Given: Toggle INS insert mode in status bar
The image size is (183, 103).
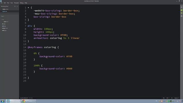Looking at the screenshot, I should 164,98.
